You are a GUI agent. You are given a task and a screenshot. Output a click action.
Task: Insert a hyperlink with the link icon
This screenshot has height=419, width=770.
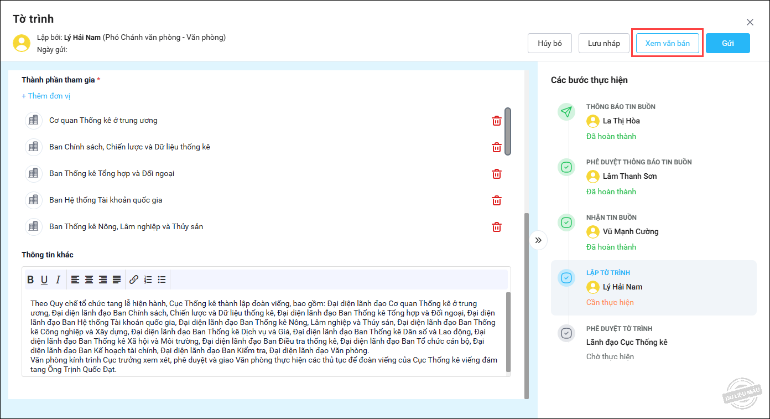(134, 280)
